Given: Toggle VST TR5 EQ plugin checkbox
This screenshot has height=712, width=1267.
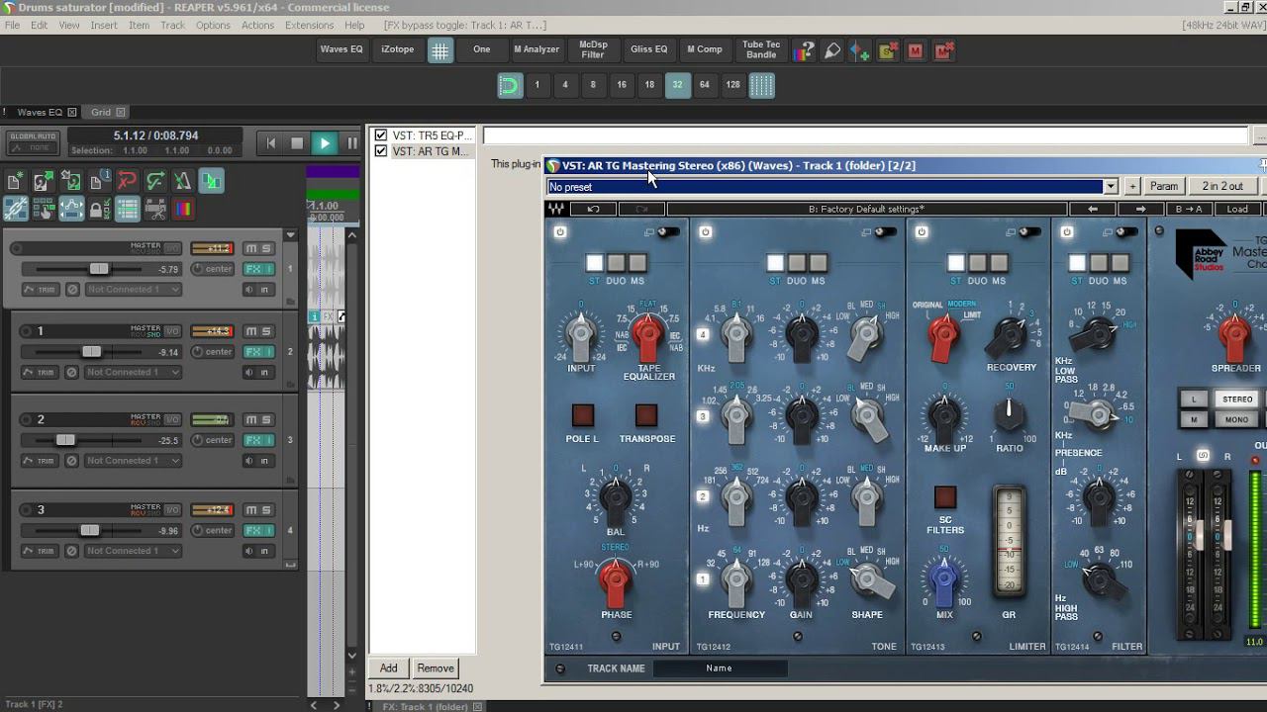Looking at the screenshot, I should pos(380,135).
